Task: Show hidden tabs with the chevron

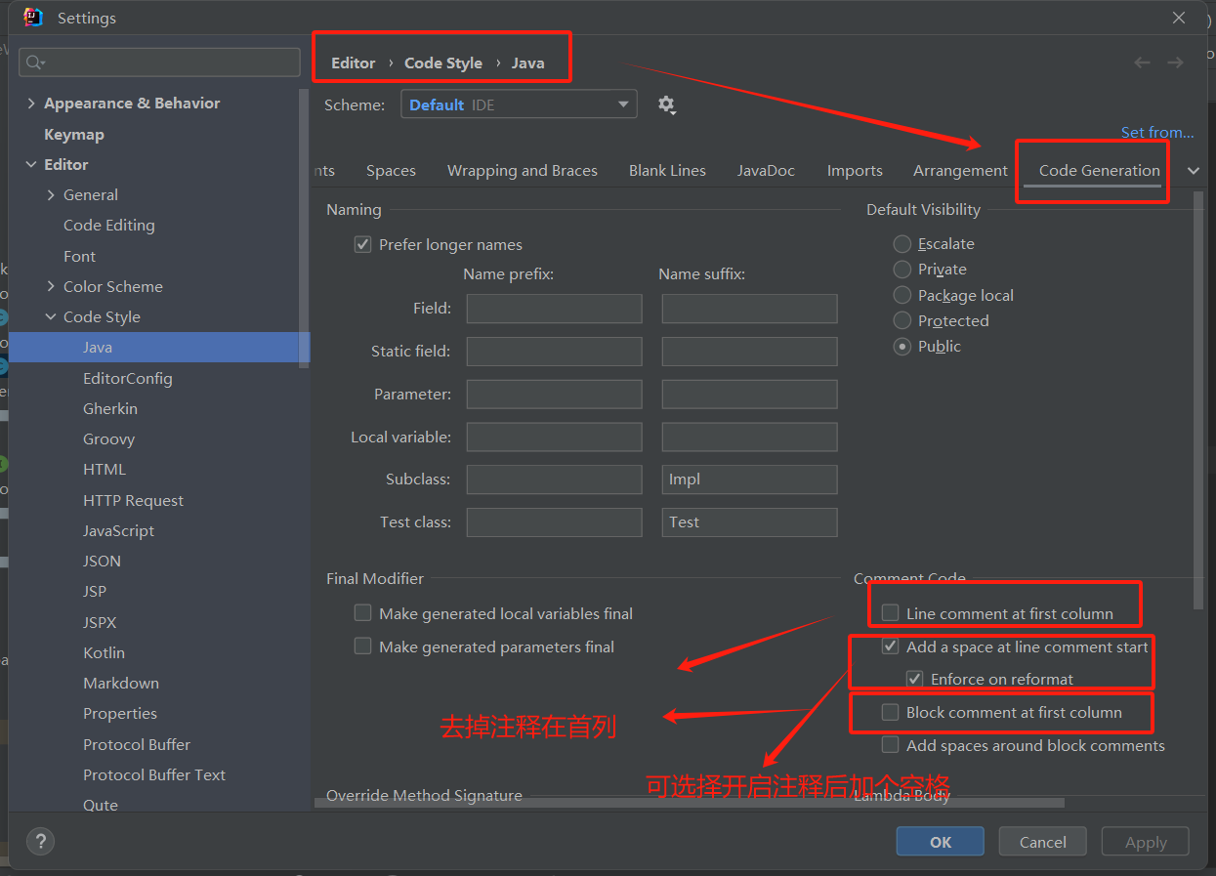Action: point(1193,171)
